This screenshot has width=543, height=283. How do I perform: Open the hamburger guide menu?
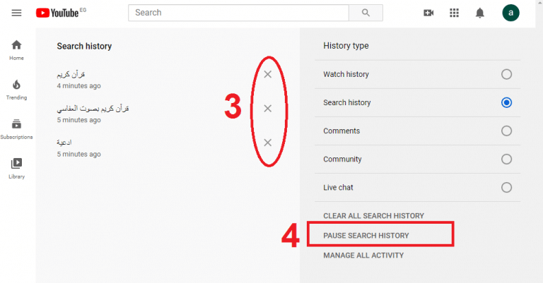[x=16, y=13]
